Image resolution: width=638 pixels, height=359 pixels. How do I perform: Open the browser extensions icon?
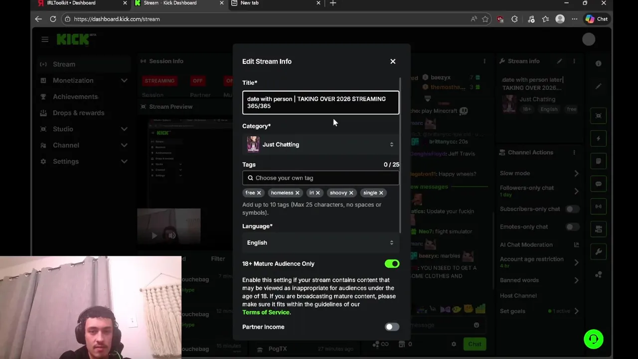coord(514,19)
